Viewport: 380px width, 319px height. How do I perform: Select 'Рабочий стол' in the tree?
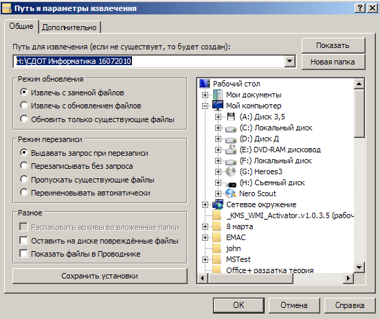(236, 84)
